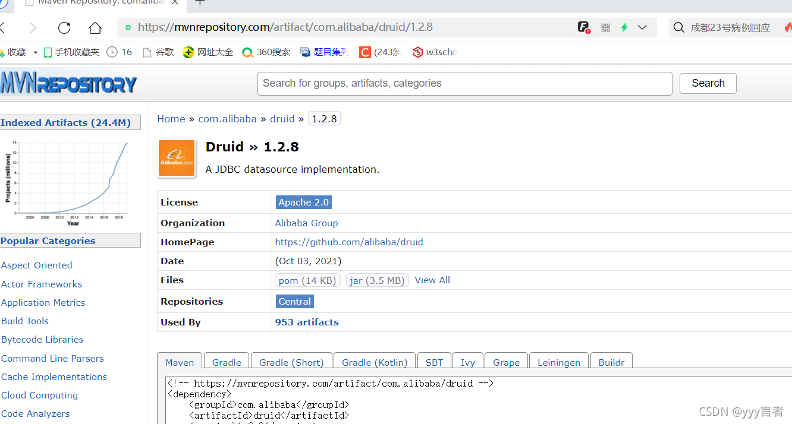Go to the browser home page icon
Viewport: 792px width, 424px height.
pyautogui.click(x=95, y=27)
